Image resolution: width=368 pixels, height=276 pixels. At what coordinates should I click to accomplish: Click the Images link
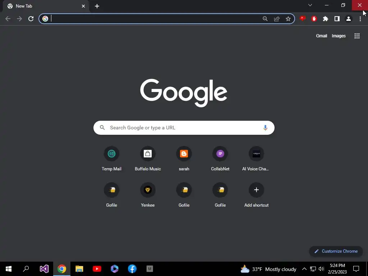(x=339, y=36)
